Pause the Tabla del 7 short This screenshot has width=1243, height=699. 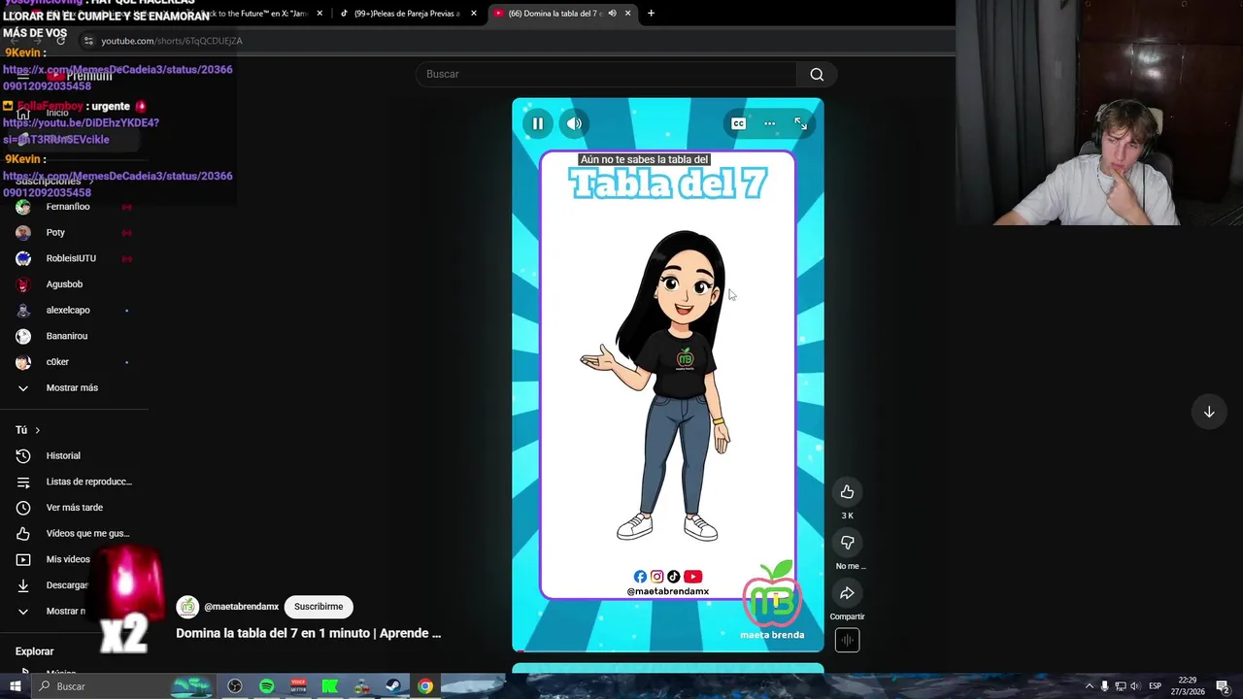(538, 123)
